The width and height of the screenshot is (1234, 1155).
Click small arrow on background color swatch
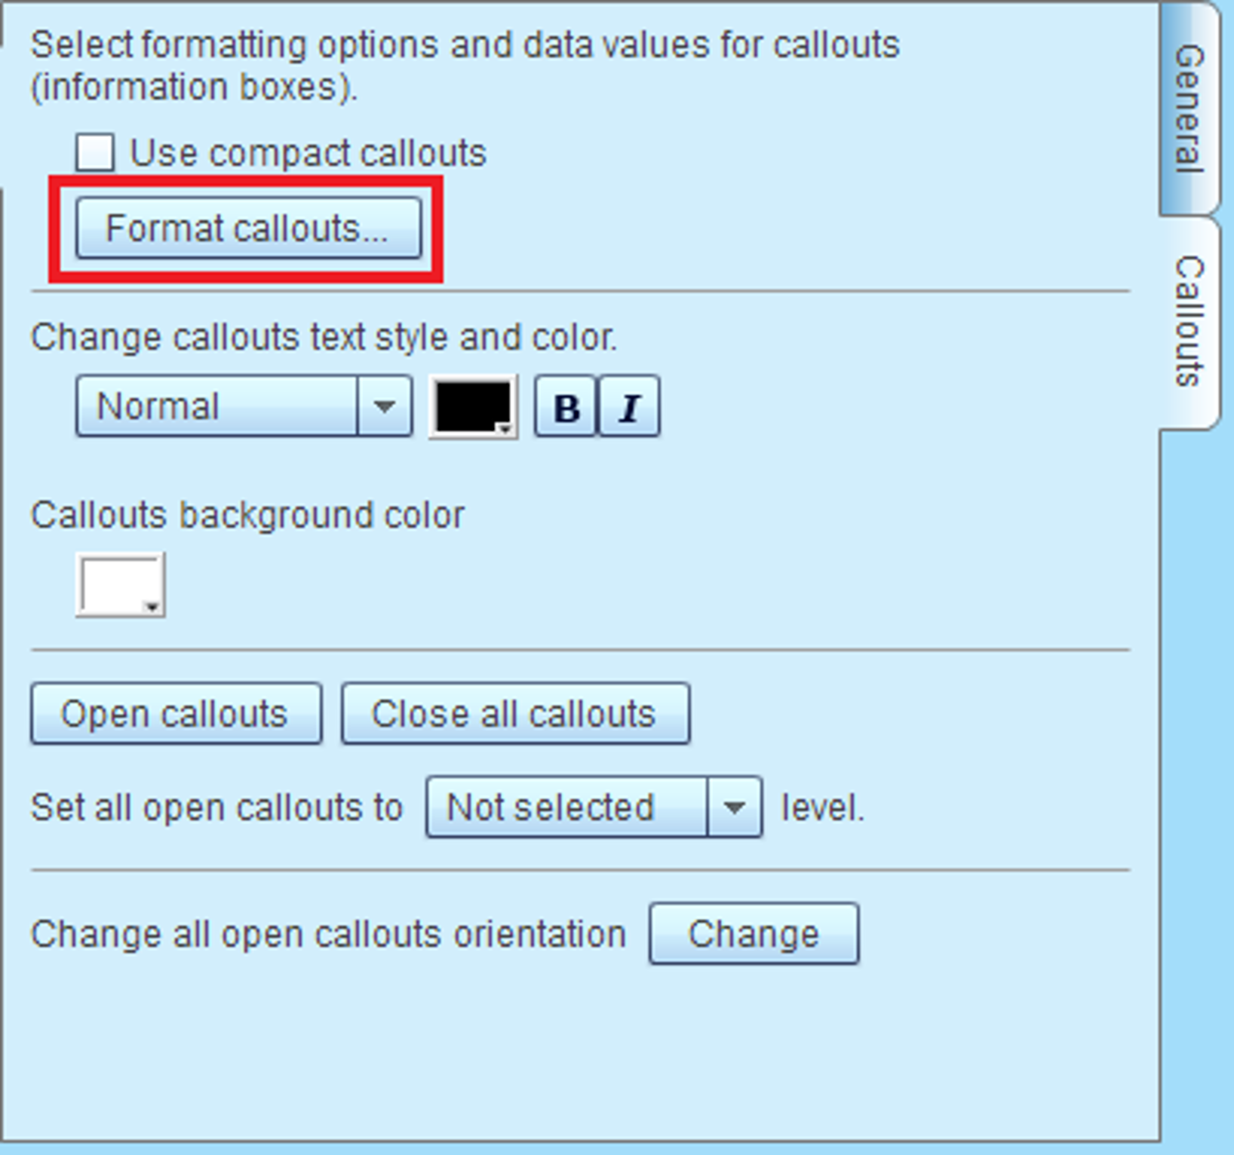(152, 607)
